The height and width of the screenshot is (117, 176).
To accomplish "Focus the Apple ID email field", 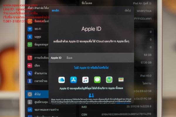I will coord(91,58).
